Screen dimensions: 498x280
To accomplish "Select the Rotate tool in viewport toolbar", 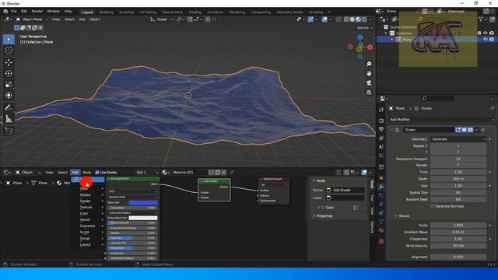I will coord(9,73).
